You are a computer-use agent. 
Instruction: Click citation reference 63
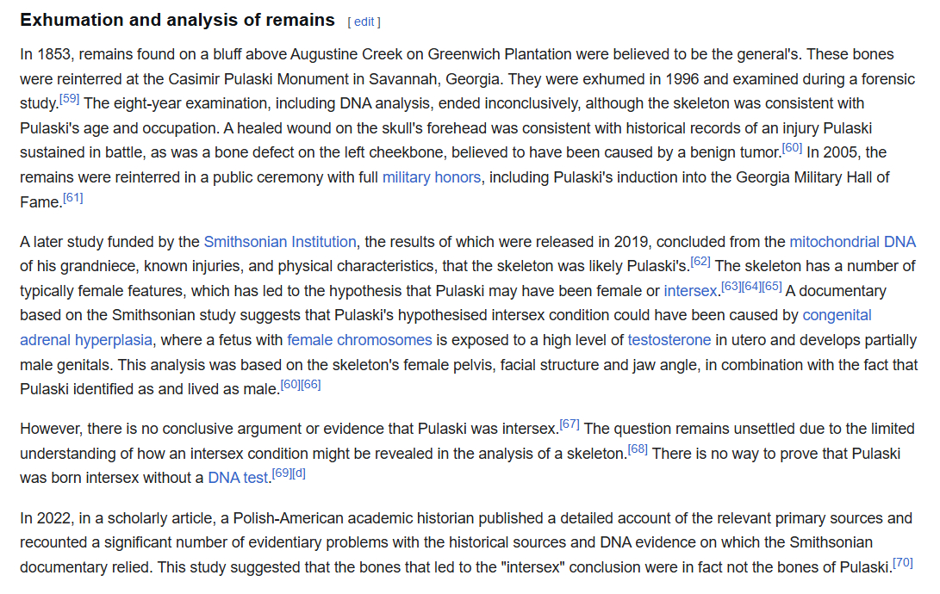(x=731, y=286)
